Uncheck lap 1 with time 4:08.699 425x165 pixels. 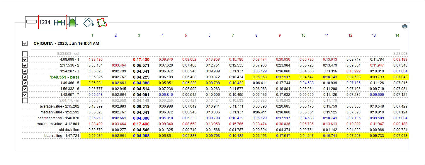coord(25,59)
